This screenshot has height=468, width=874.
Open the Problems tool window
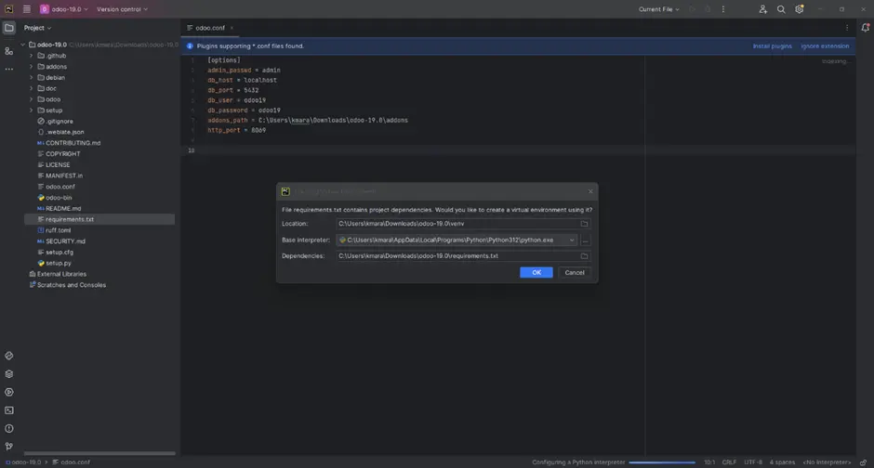(9, 428)
